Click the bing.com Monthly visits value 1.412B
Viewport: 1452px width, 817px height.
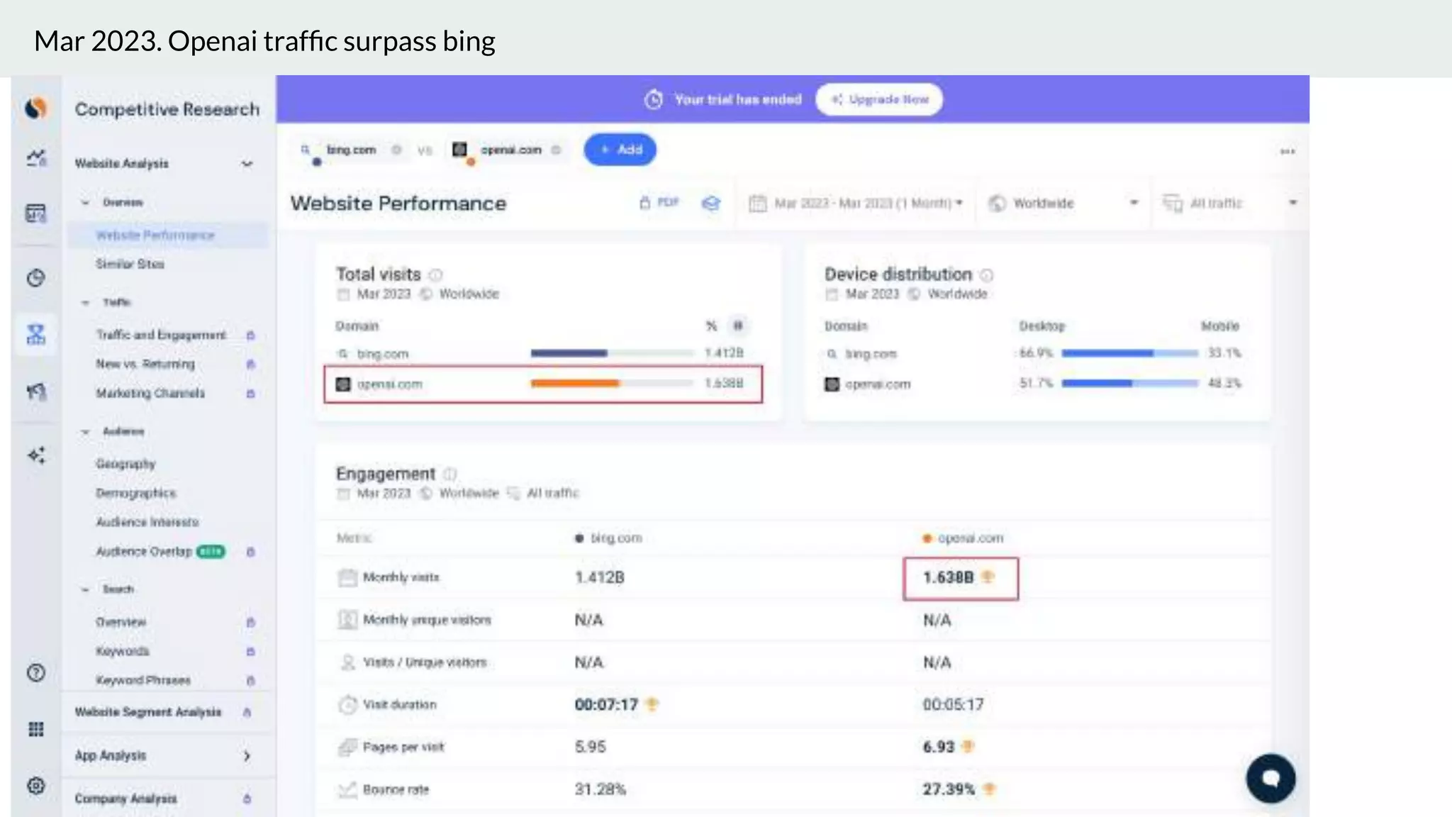600,577
